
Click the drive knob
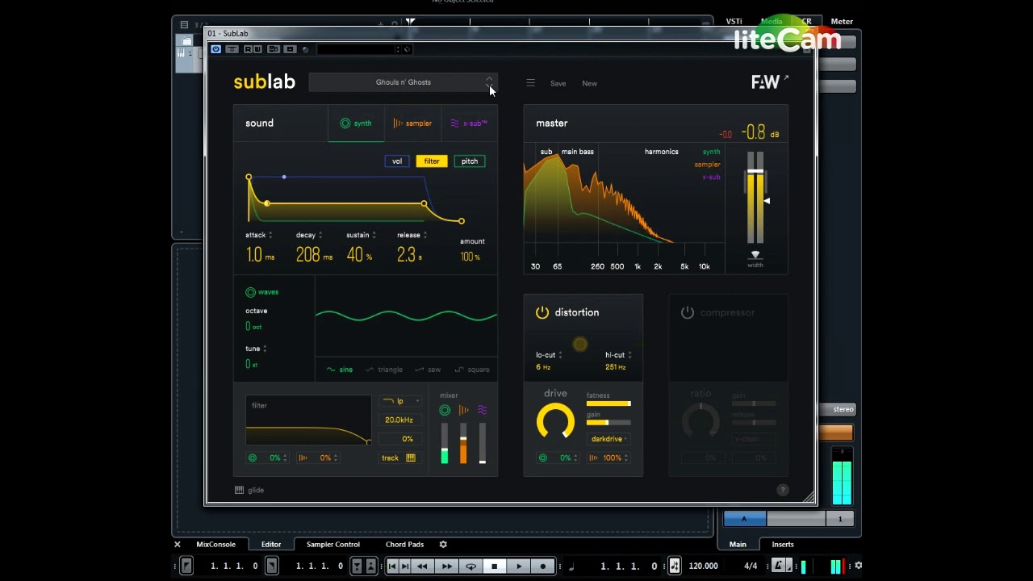[555, 422]
